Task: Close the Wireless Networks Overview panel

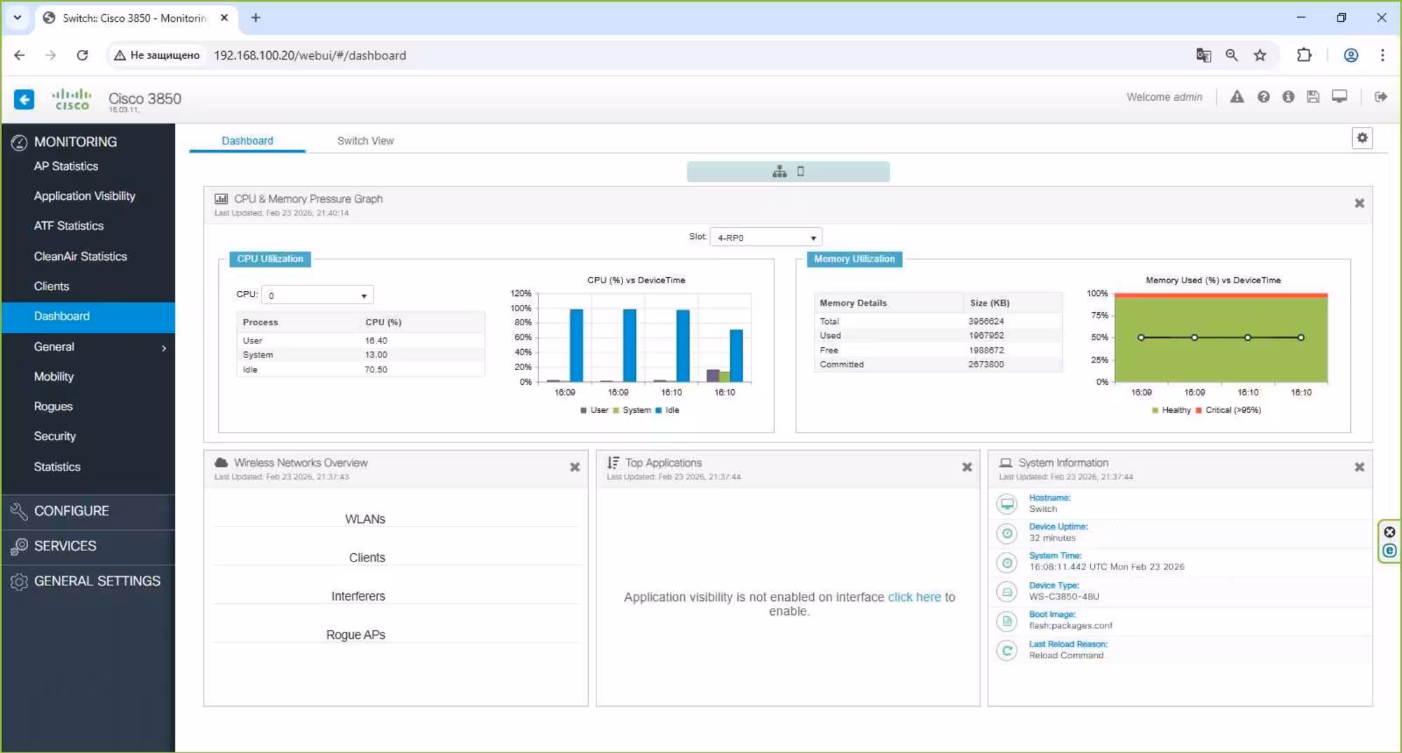Action: coord(575,467)
